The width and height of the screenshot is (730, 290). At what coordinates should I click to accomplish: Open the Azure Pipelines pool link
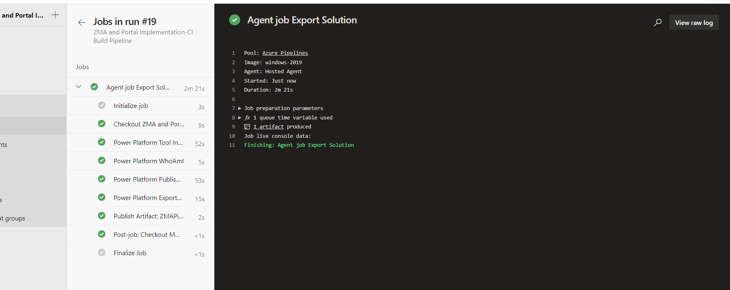[x=285, y=53]
